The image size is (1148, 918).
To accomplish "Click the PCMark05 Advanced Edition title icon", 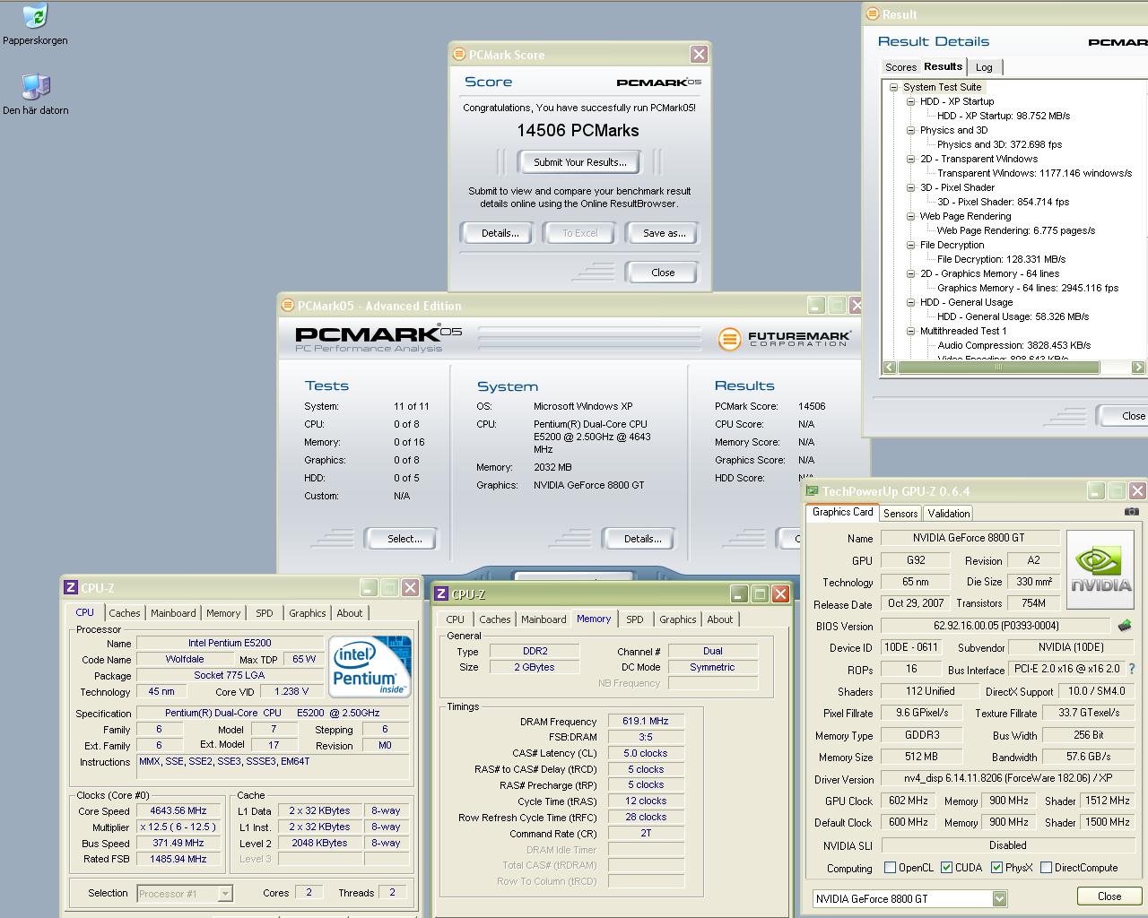I will (288, 306).
